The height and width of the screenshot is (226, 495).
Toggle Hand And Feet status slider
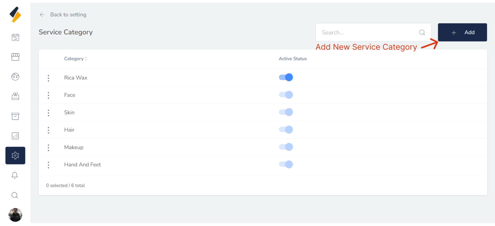point(286,164)
